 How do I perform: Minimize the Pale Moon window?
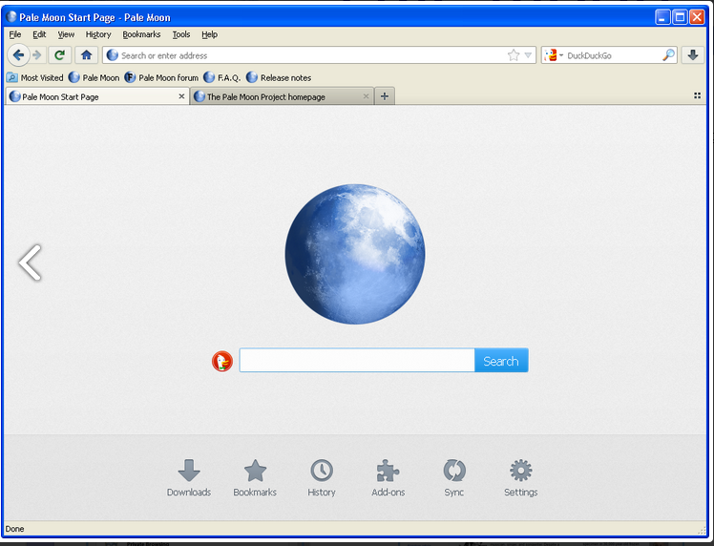tap(662, 17)
